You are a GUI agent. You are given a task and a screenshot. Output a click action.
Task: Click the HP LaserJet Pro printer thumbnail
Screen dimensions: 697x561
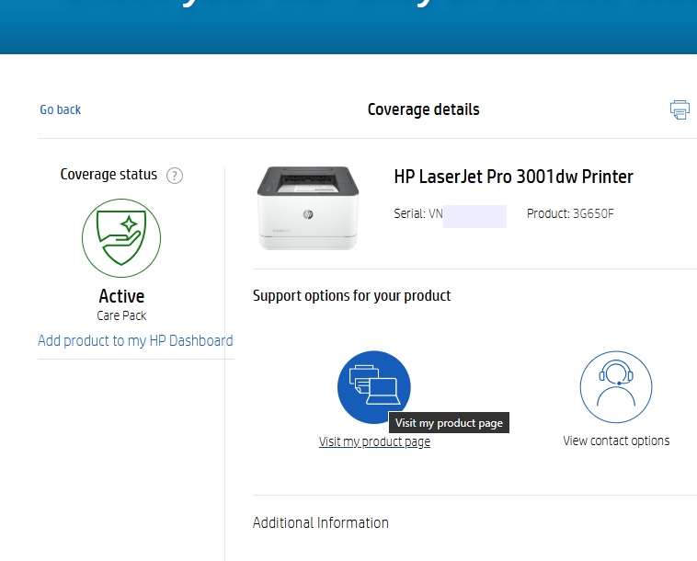[x=308, y=208]
